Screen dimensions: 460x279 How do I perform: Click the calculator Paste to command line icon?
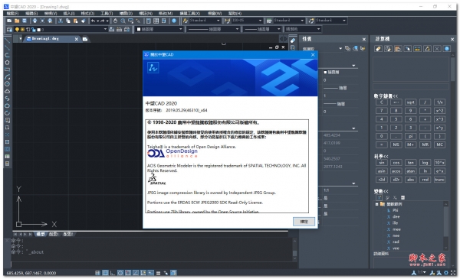coord(398,49)
